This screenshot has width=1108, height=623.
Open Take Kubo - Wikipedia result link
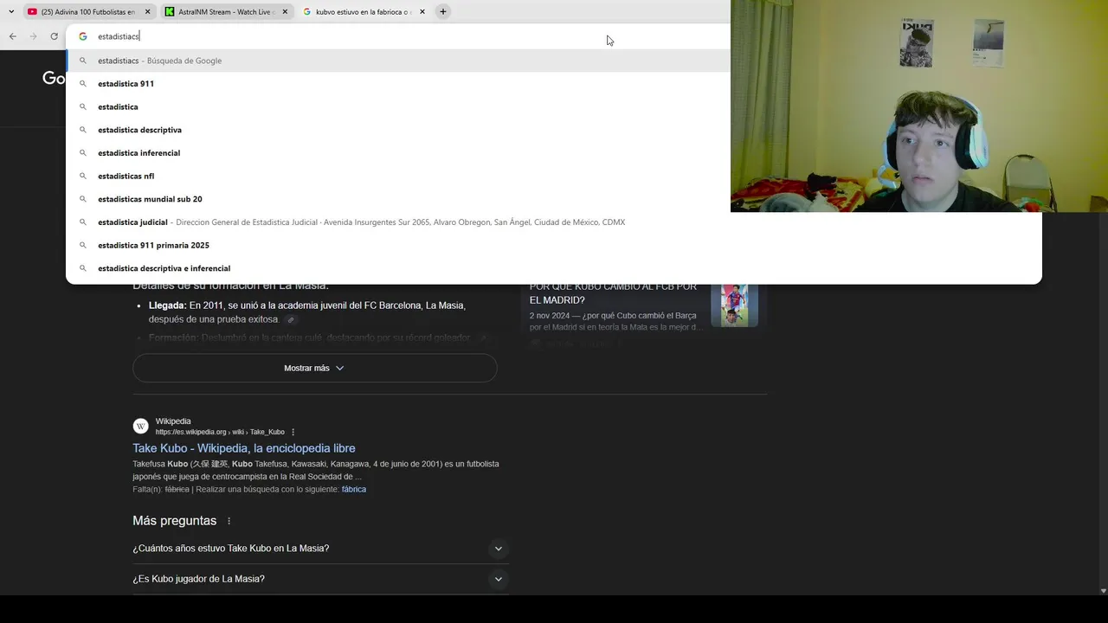[244, 448]
